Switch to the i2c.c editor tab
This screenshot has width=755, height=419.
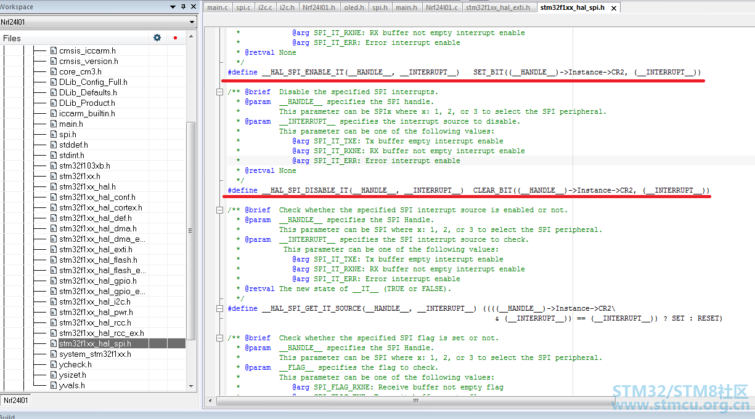click(x=265, y=7)
